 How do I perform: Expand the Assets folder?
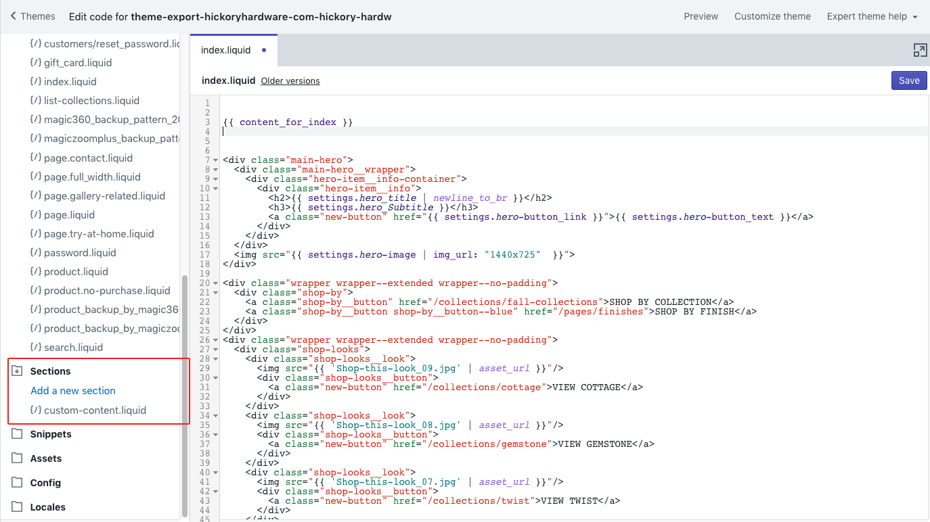click(46, 458)
